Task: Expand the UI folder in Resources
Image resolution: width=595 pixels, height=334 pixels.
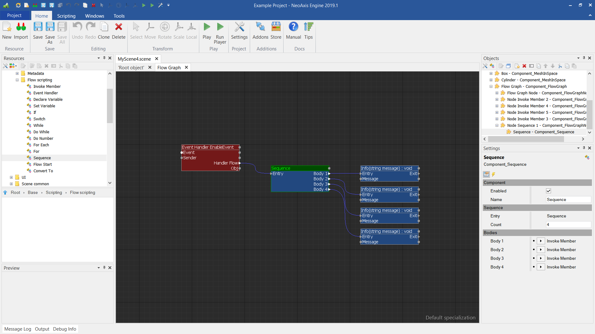Action: [11, 178]
